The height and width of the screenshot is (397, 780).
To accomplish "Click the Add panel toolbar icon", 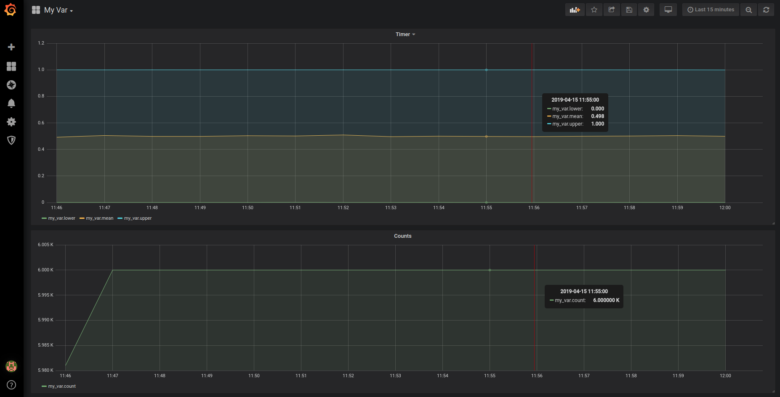I will point(575,10).
